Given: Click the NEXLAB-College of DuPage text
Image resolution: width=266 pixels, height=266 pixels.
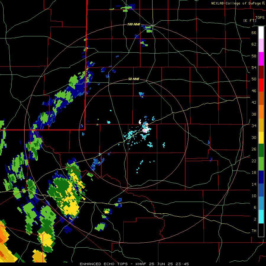Looking at the screenshot, I should 236,3.
